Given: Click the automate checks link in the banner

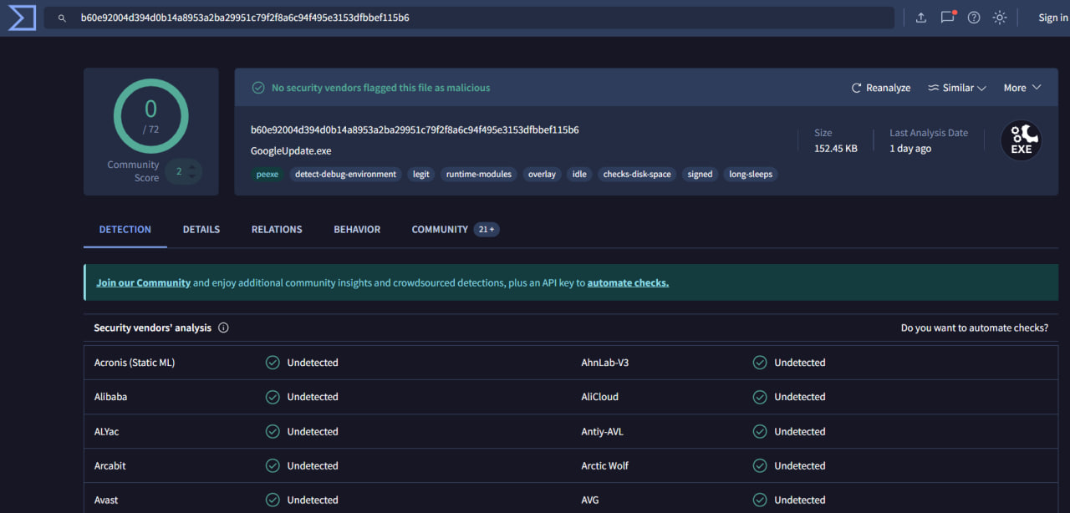Looking at the screenshot, I should (627, 282).
